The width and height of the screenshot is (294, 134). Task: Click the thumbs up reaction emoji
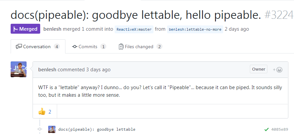(x=42, y=112)
